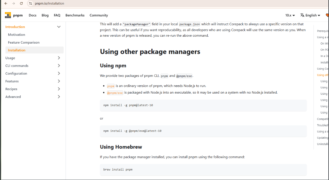Open the 10.x version dropdown
The height and width of the screenshot is (180, 329).
pos(290,15)
